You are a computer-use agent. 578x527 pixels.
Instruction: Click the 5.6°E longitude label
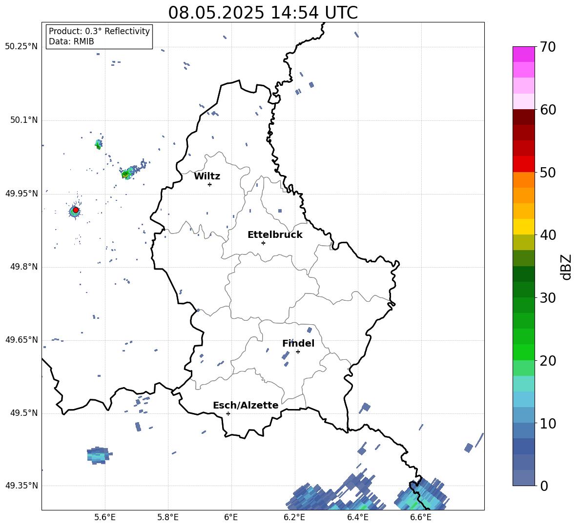tap(104, 517)
